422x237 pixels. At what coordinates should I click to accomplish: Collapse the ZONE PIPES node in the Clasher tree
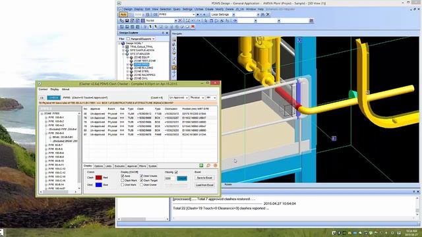coord(42,114)
